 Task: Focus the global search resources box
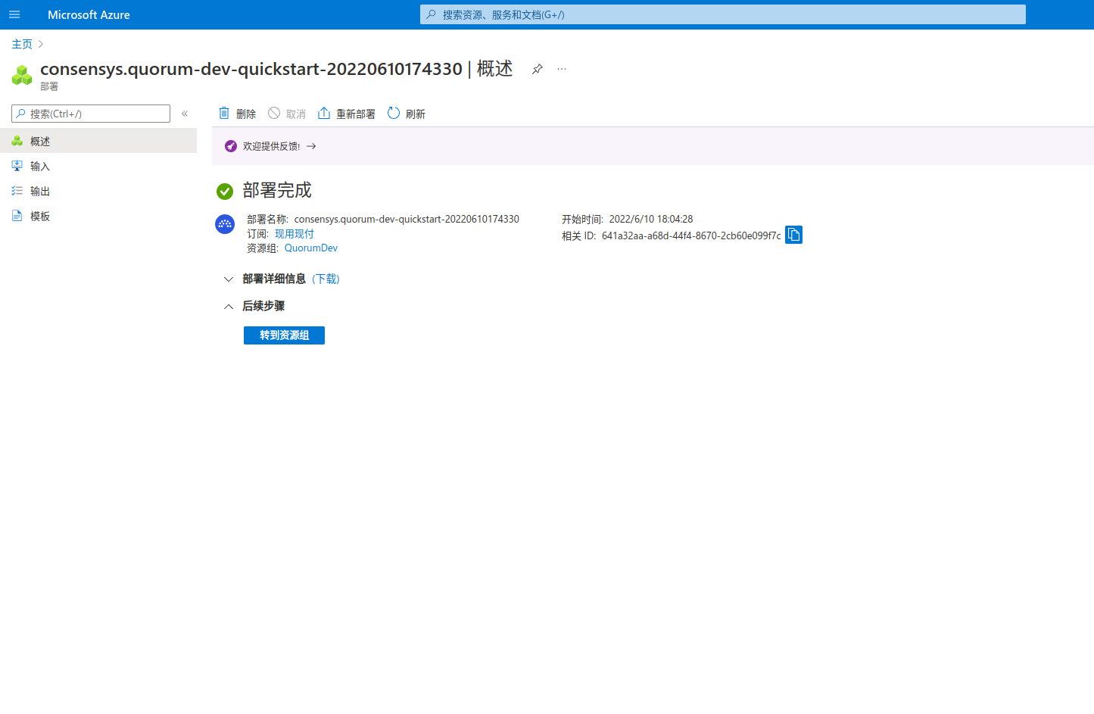[x=723, y=14]
